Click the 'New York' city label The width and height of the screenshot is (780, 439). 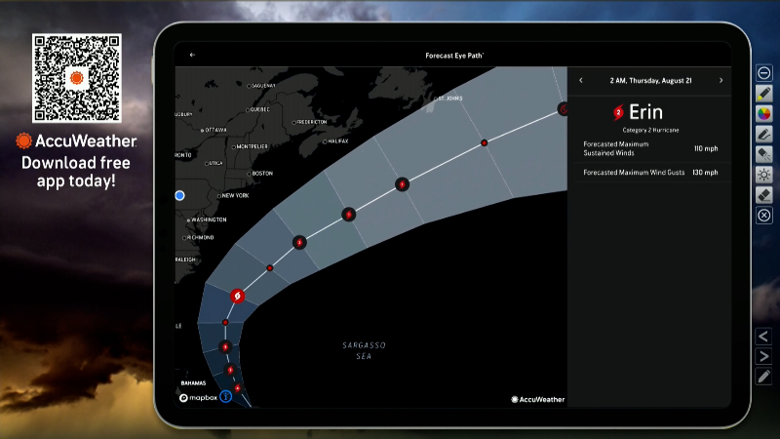pyautogui.click(x=233, y=196)
